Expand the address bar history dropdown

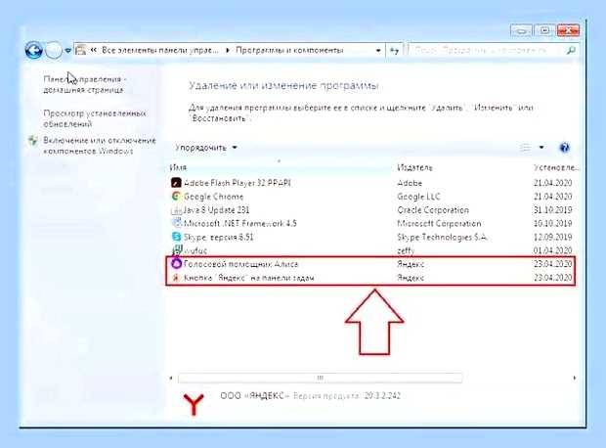pyautogui.click(x=378, y=50)
